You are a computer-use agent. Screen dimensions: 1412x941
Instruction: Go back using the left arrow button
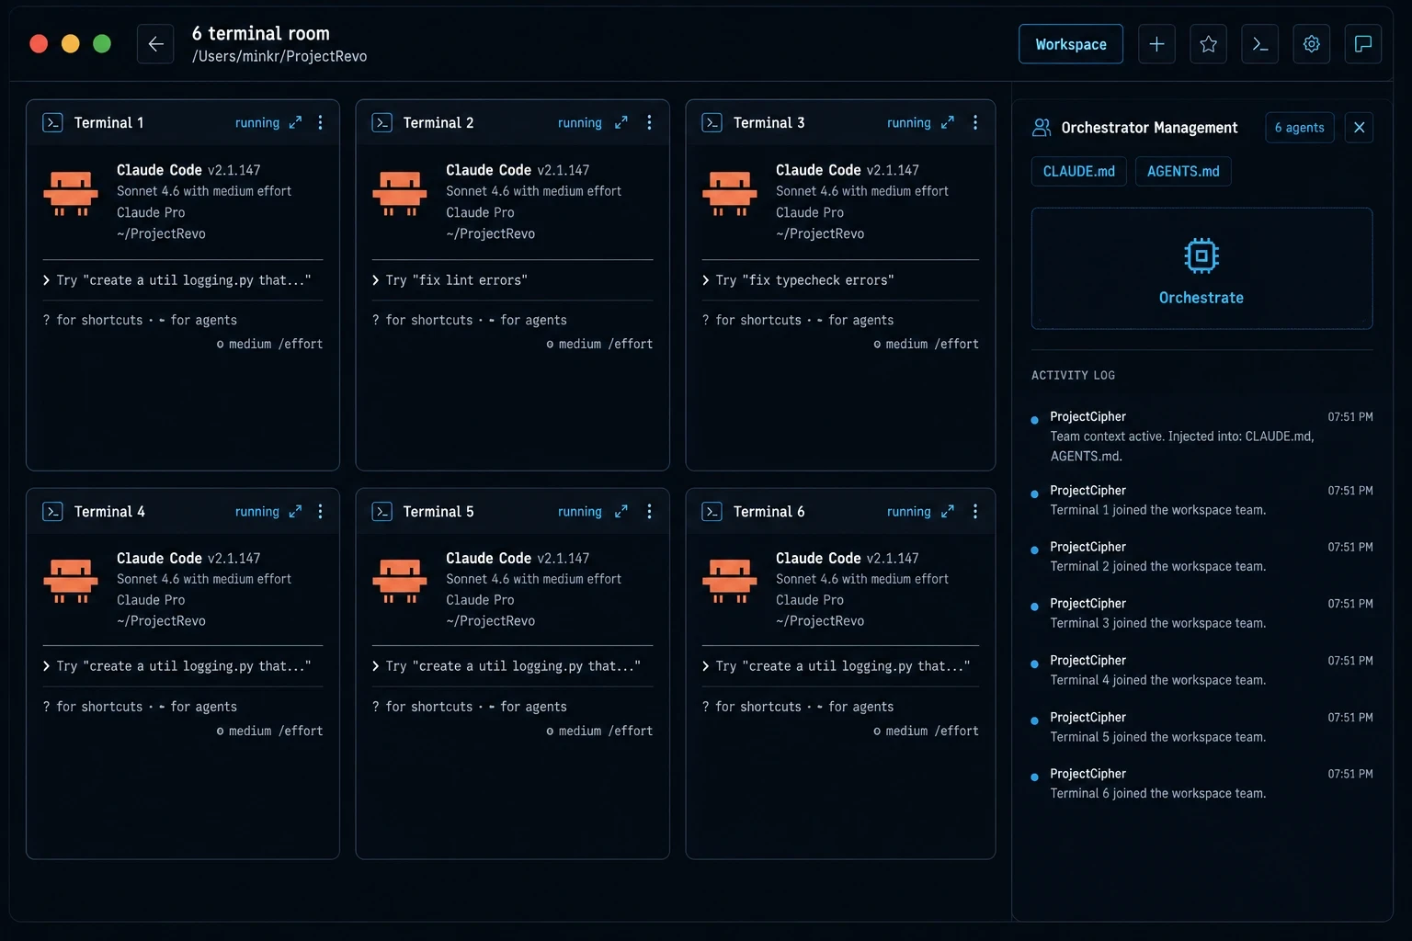[155, 44]
